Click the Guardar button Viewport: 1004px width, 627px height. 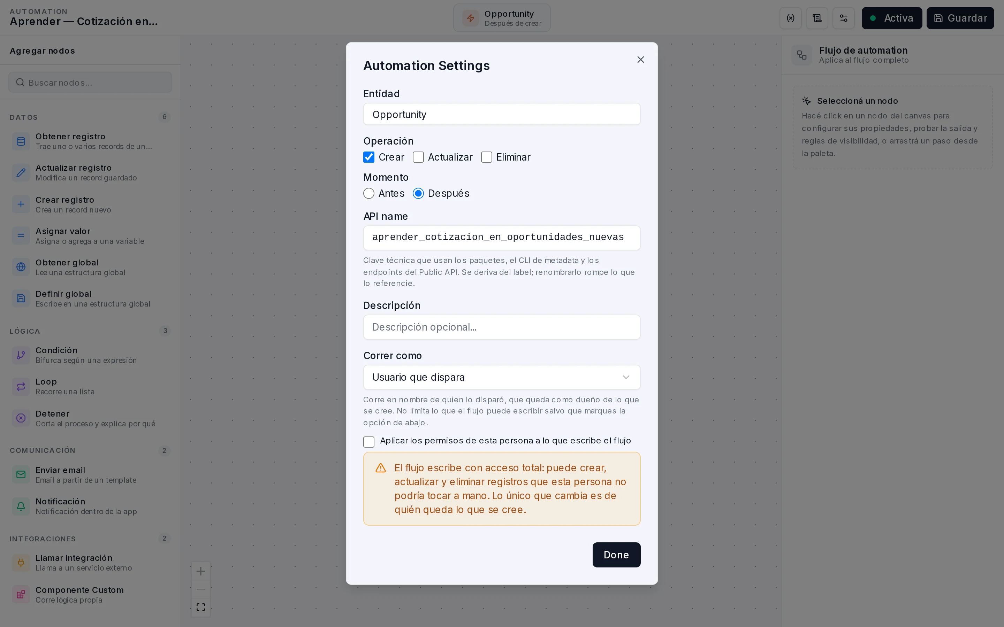pos(960,18)
